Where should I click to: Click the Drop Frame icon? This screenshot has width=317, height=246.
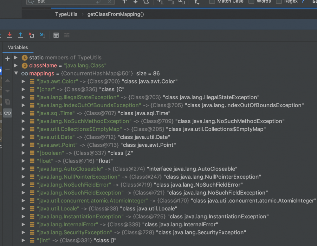[x=31, y=35]
